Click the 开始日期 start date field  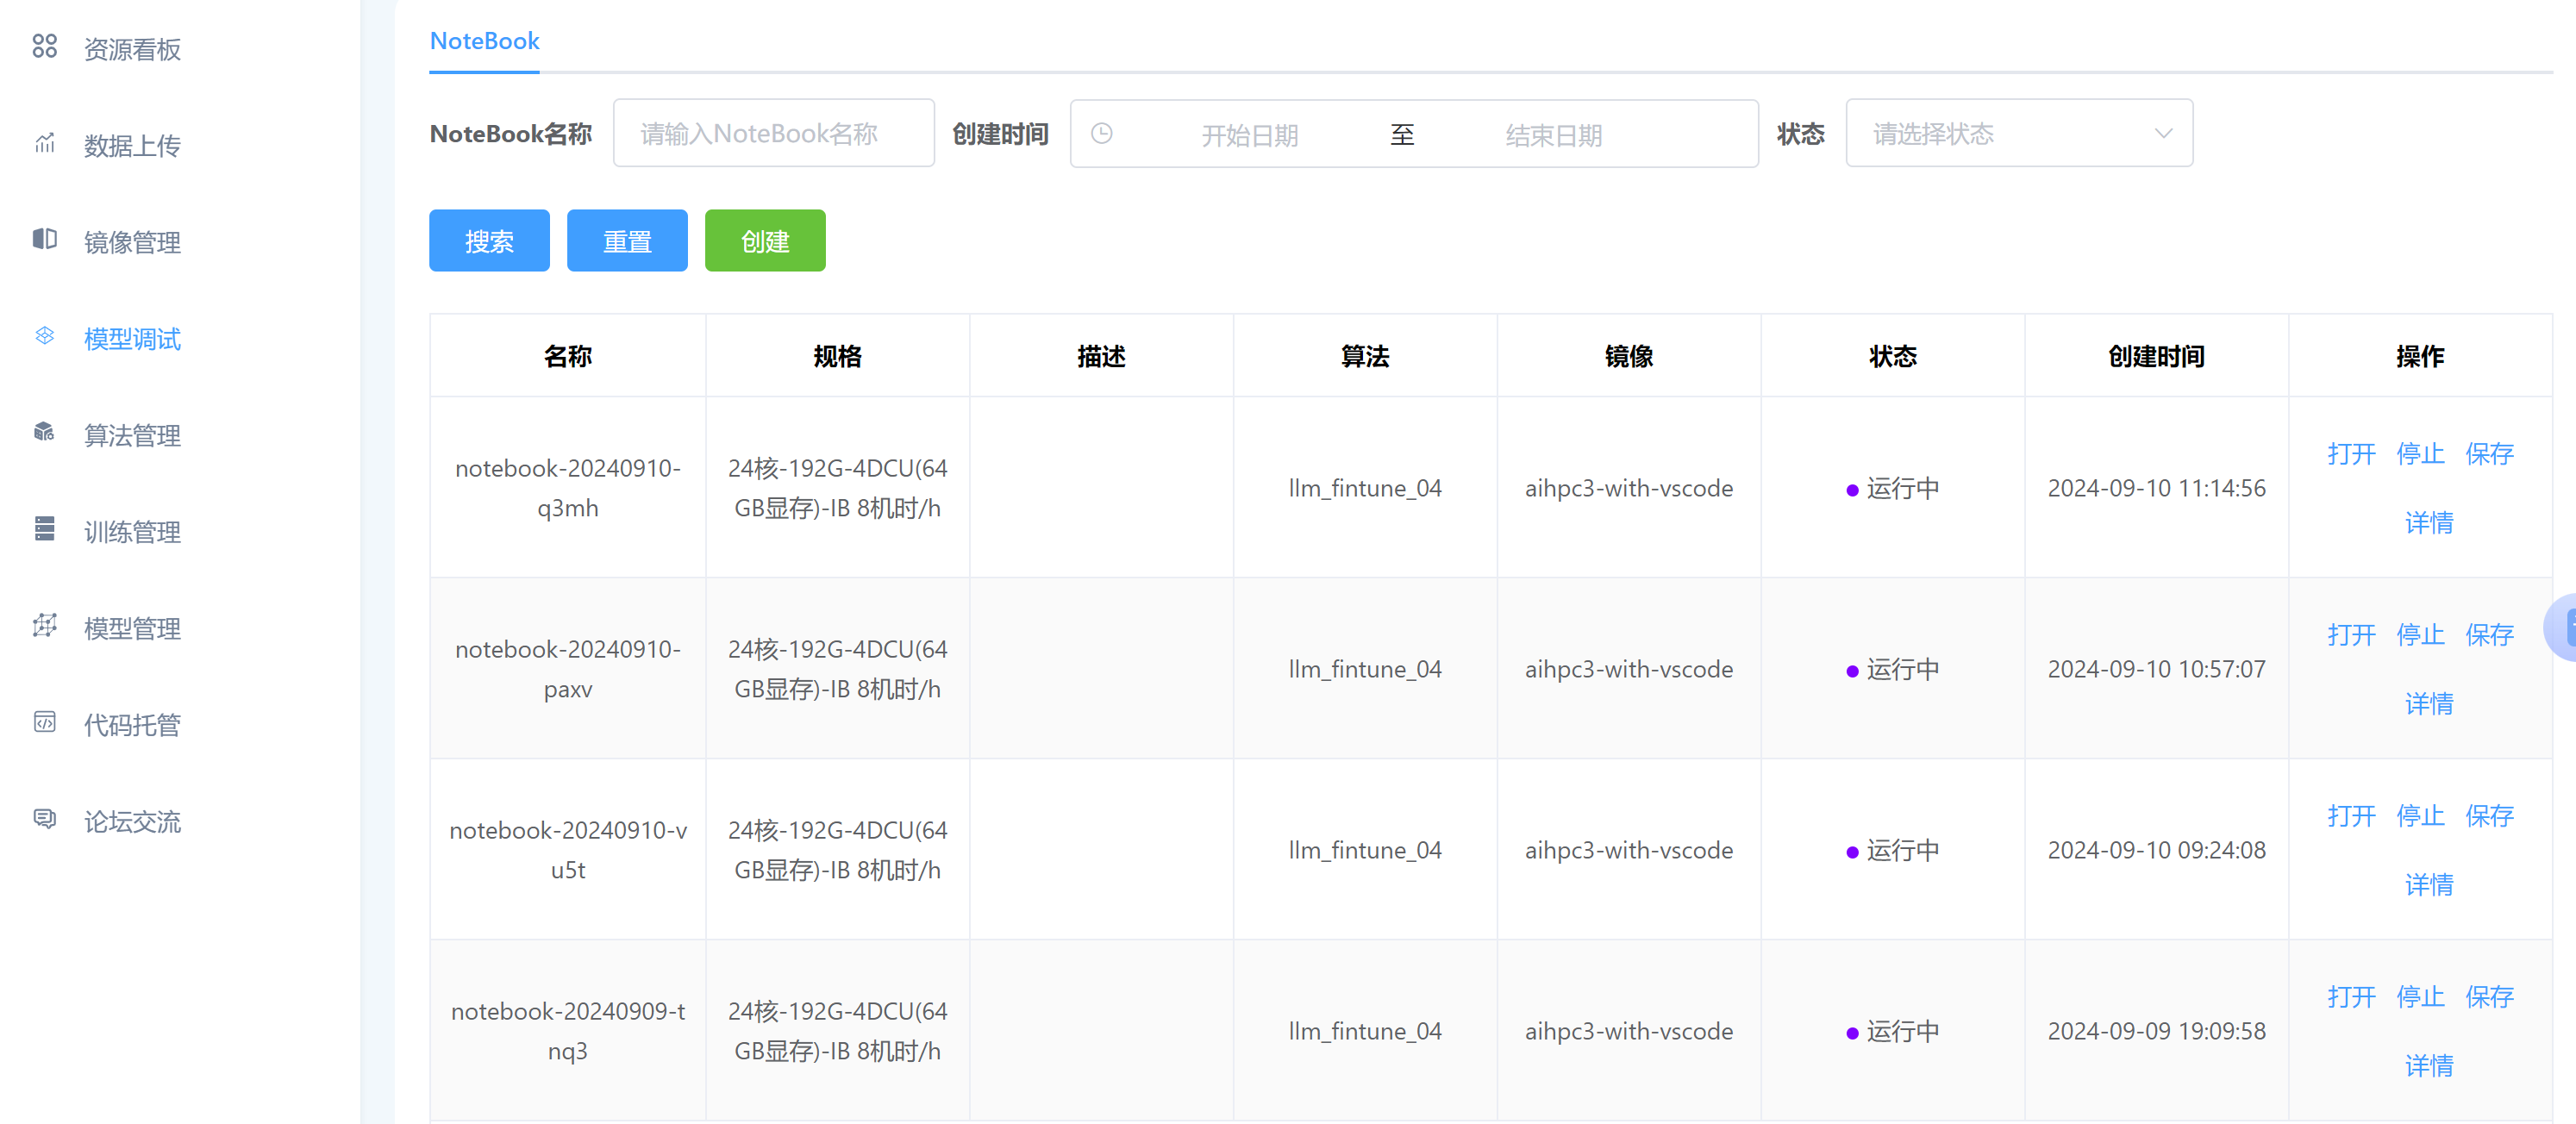pos(1249,135)
